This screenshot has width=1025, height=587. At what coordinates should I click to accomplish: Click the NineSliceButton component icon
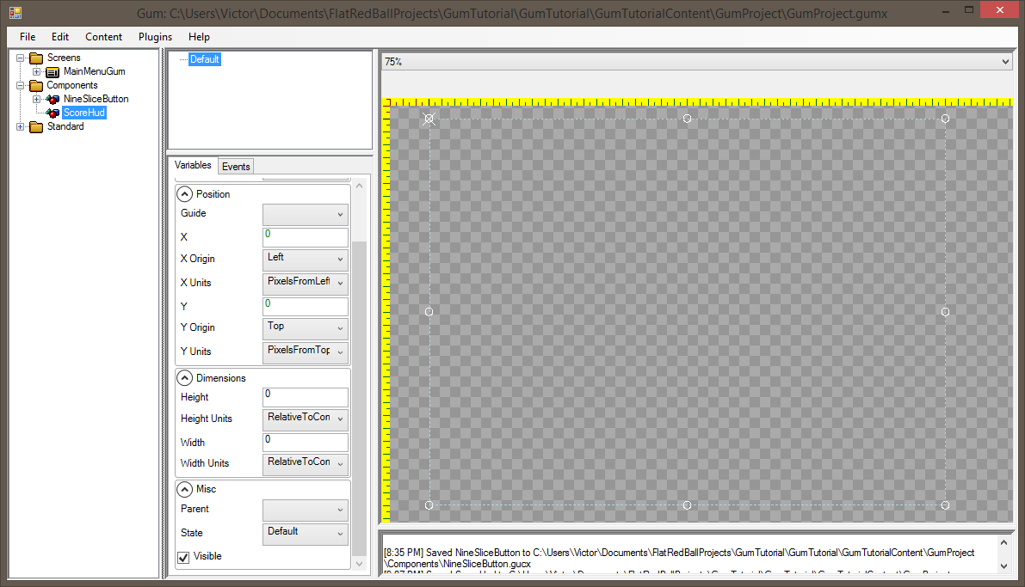pyautogui.click(x=52, y=99)
